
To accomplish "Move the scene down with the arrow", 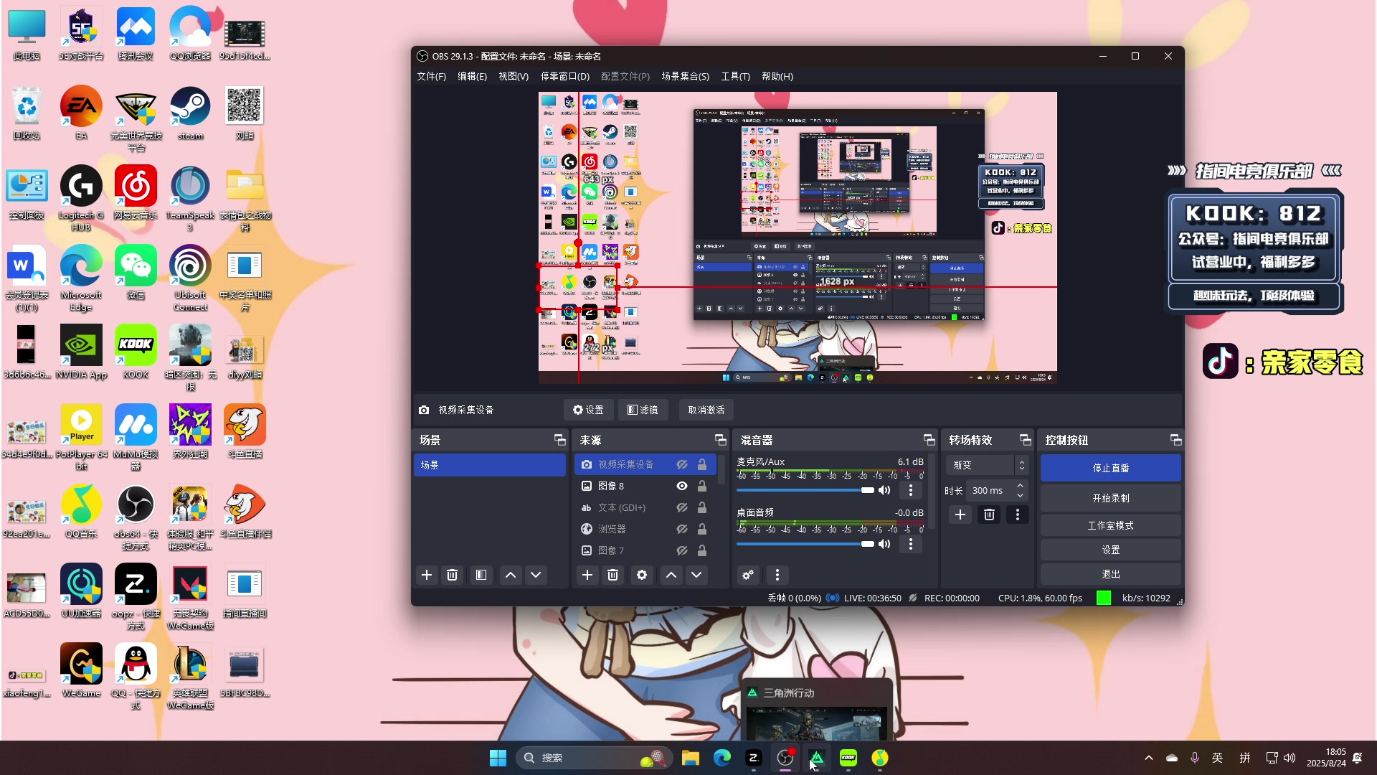I will (536, 575).
